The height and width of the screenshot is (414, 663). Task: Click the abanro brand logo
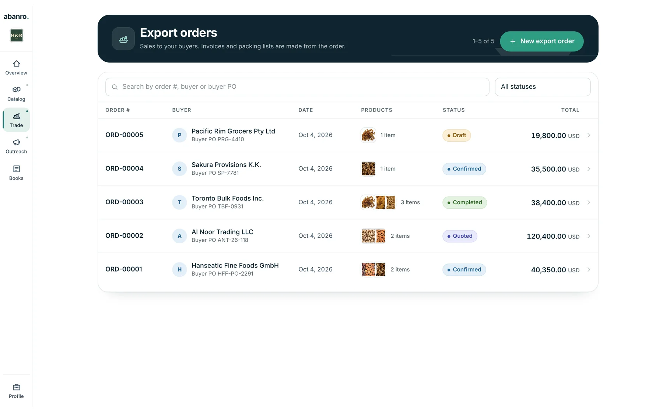pyautogui.click(x=16, y=17)
